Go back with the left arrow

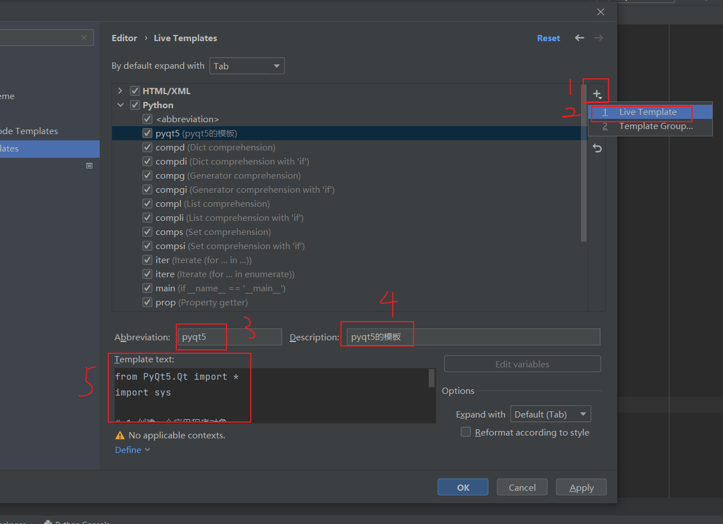coord(579,38)
